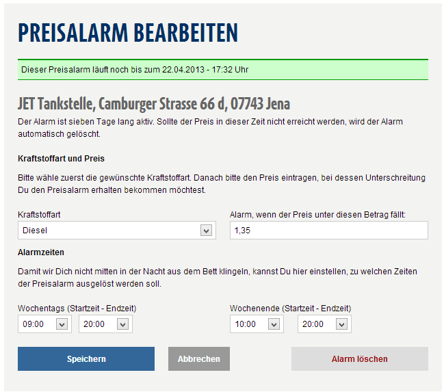Save the alarm with Speichern button
The width and height of the screenshot is (444, 392).
86,359
